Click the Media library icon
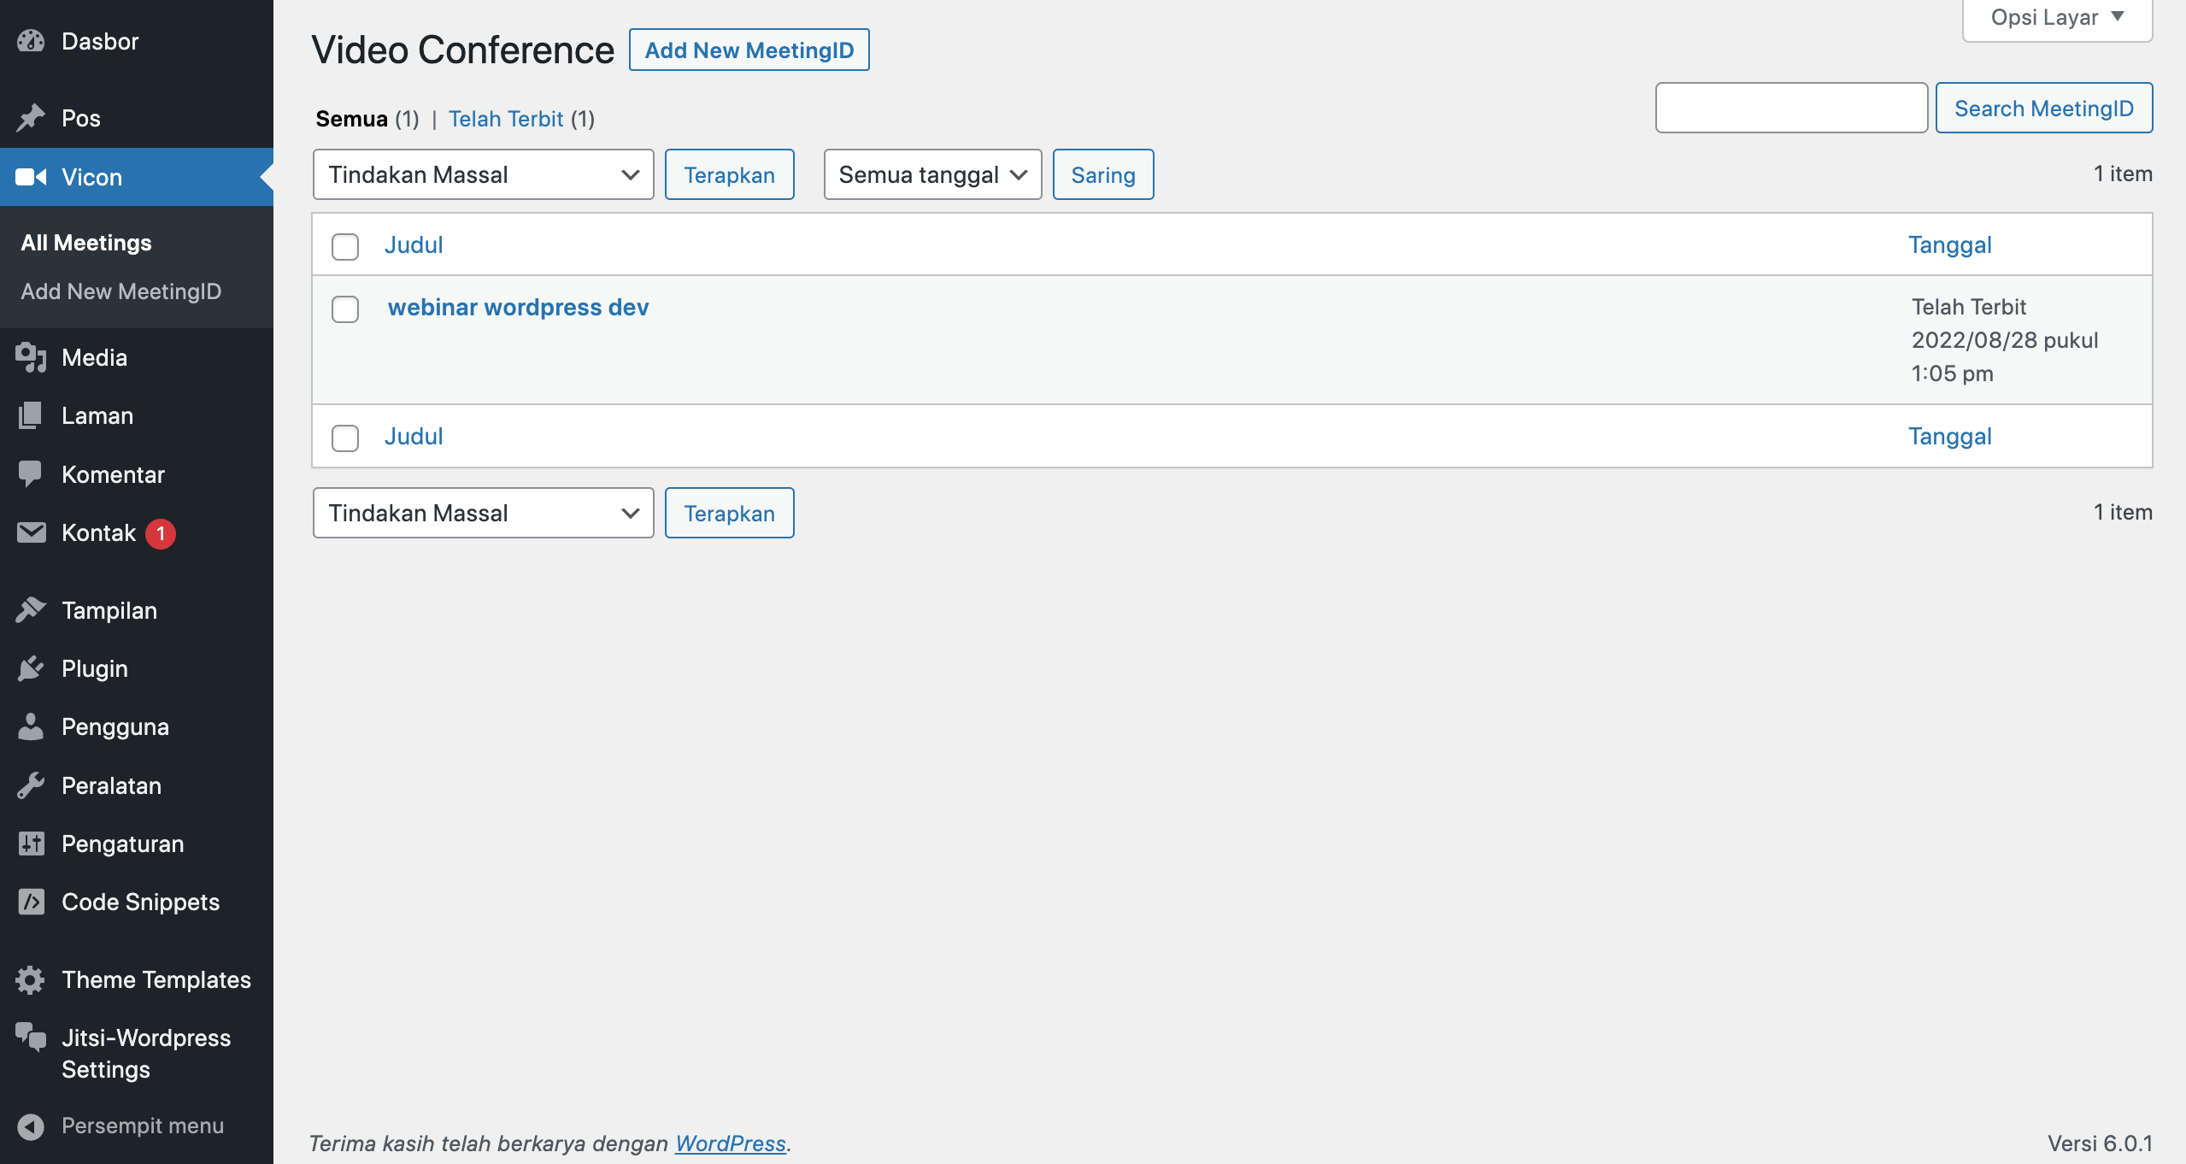This screenshot has width=2186, height=1164. pyautogui.click(x=31, y=357)
